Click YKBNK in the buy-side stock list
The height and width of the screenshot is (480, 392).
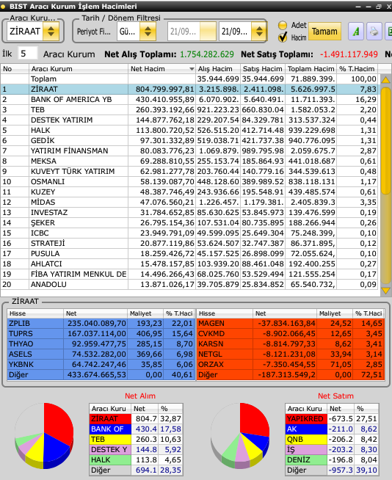[21, 365]
